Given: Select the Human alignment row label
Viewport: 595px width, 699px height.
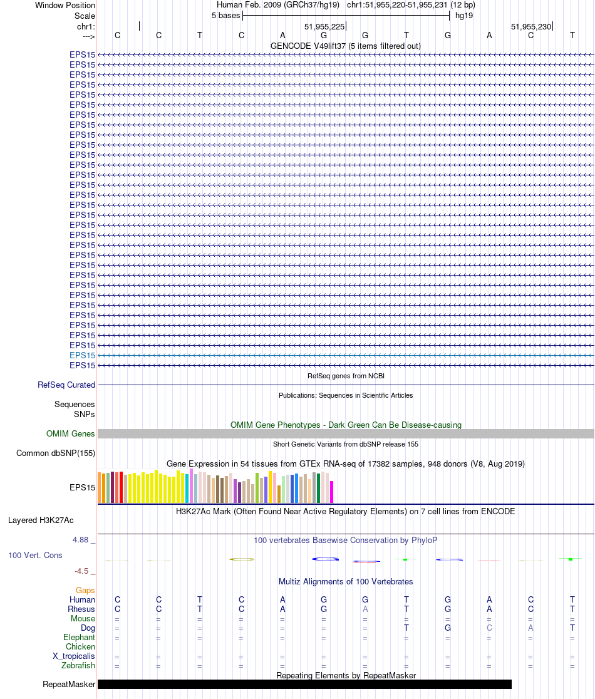Looking at the screenshot, I should pos(82,600).
